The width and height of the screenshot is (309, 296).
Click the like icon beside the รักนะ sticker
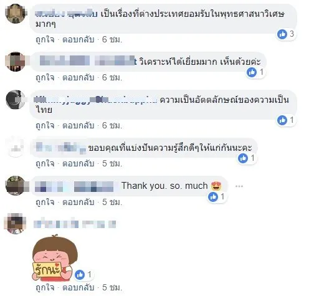point(80,275)
